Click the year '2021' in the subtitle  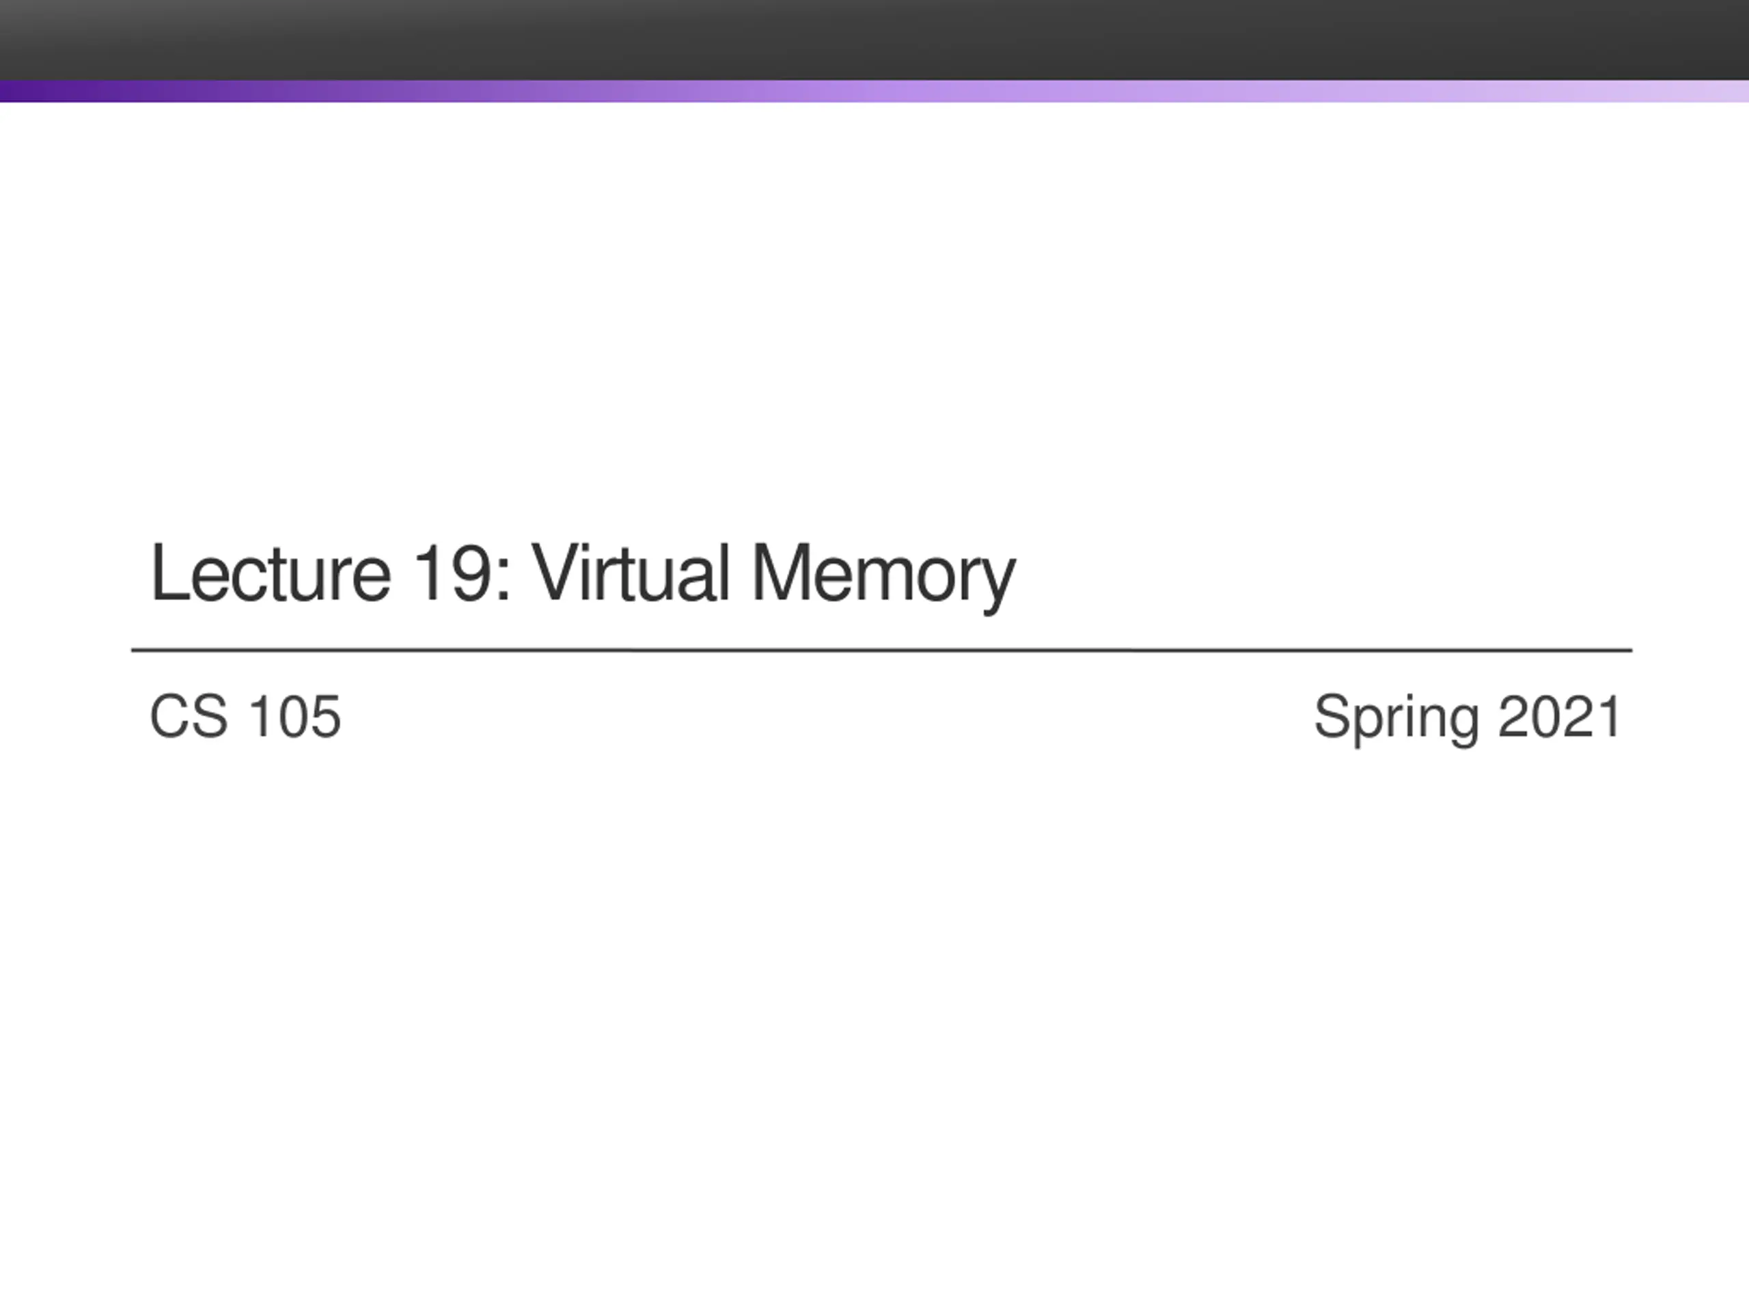(1560, 717)
